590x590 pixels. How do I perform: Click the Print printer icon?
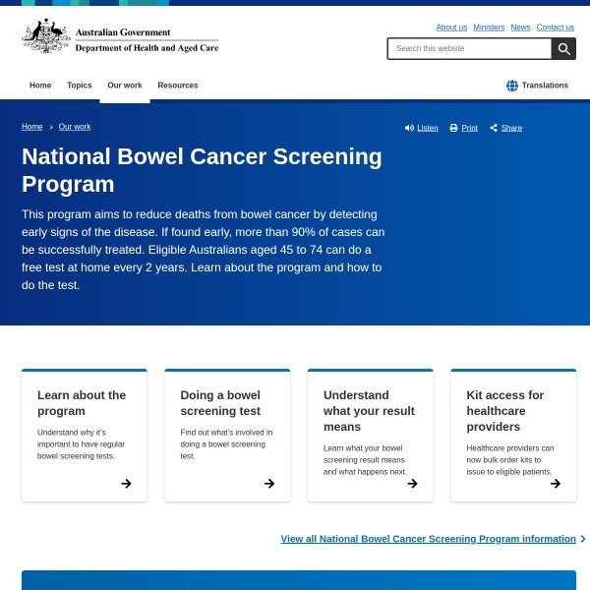[x=453, y=128]
